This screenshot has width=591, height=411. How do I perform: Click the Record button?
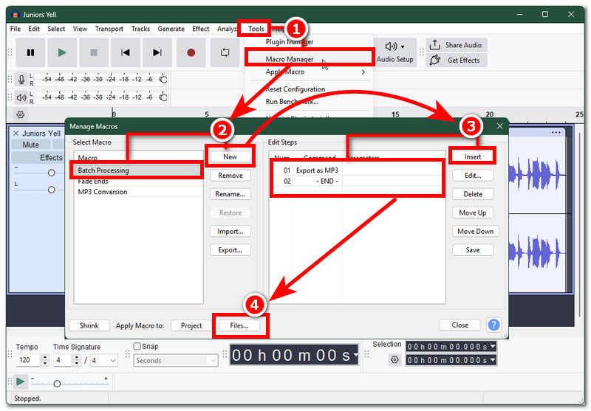191,52
